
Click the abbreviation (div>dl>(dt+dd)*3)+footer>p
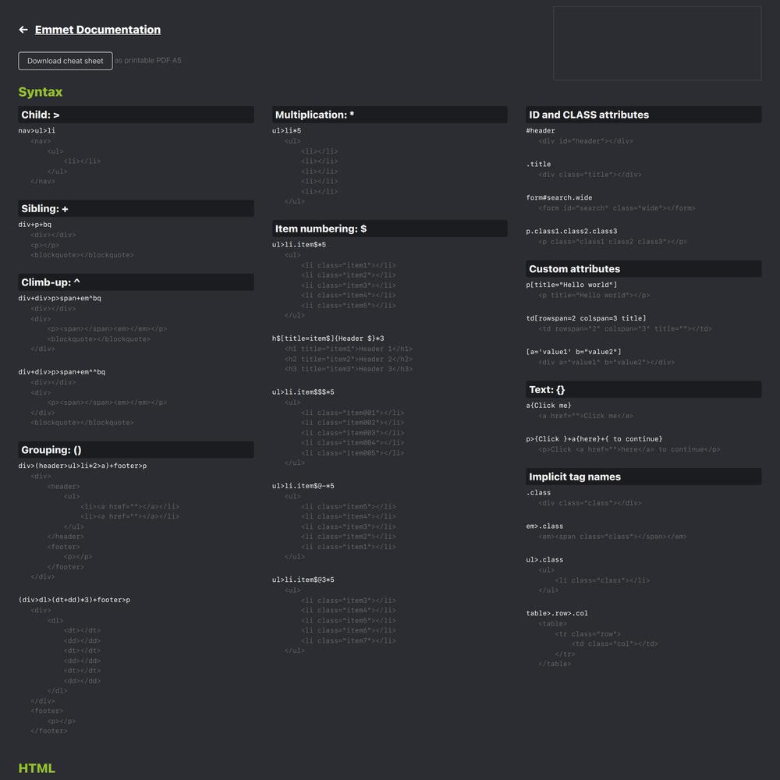74,600
